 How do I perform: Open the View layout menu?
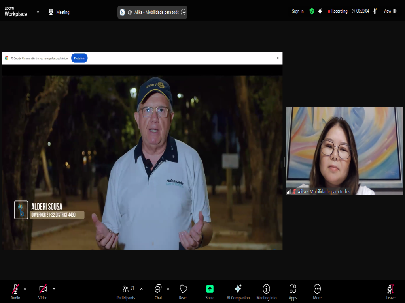[390, 11]
